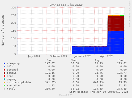
Task: Click the 'Max:' column header
Action: click(122, 60)
